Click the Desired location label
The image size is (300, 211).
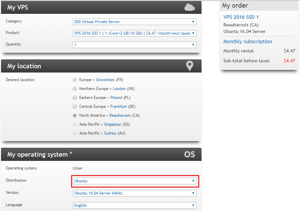click(x=20, y=80)
